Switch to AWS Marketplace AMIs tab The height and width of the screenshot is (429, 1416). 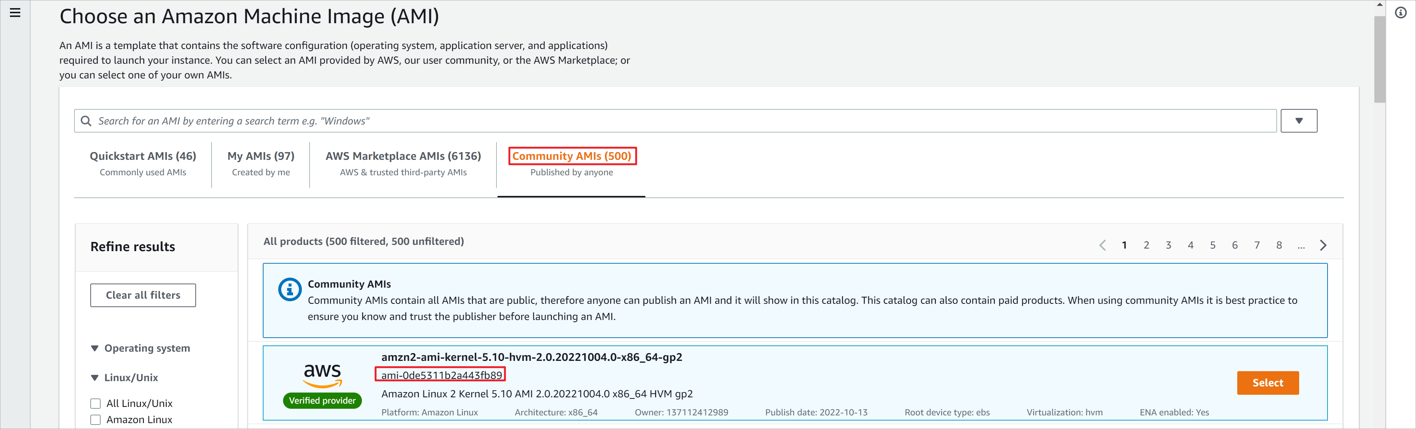pos(403,163)
